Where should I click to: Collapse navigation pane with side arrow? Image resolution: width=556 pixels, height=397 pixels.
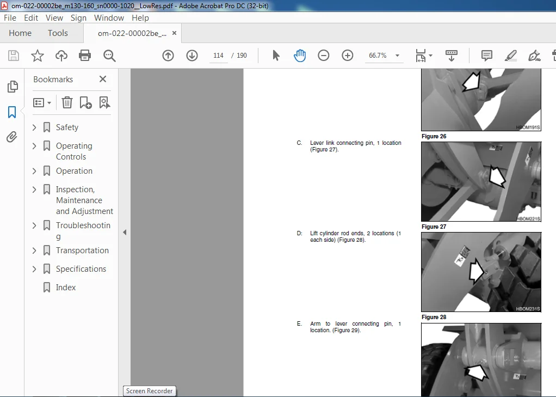point(125,232)
